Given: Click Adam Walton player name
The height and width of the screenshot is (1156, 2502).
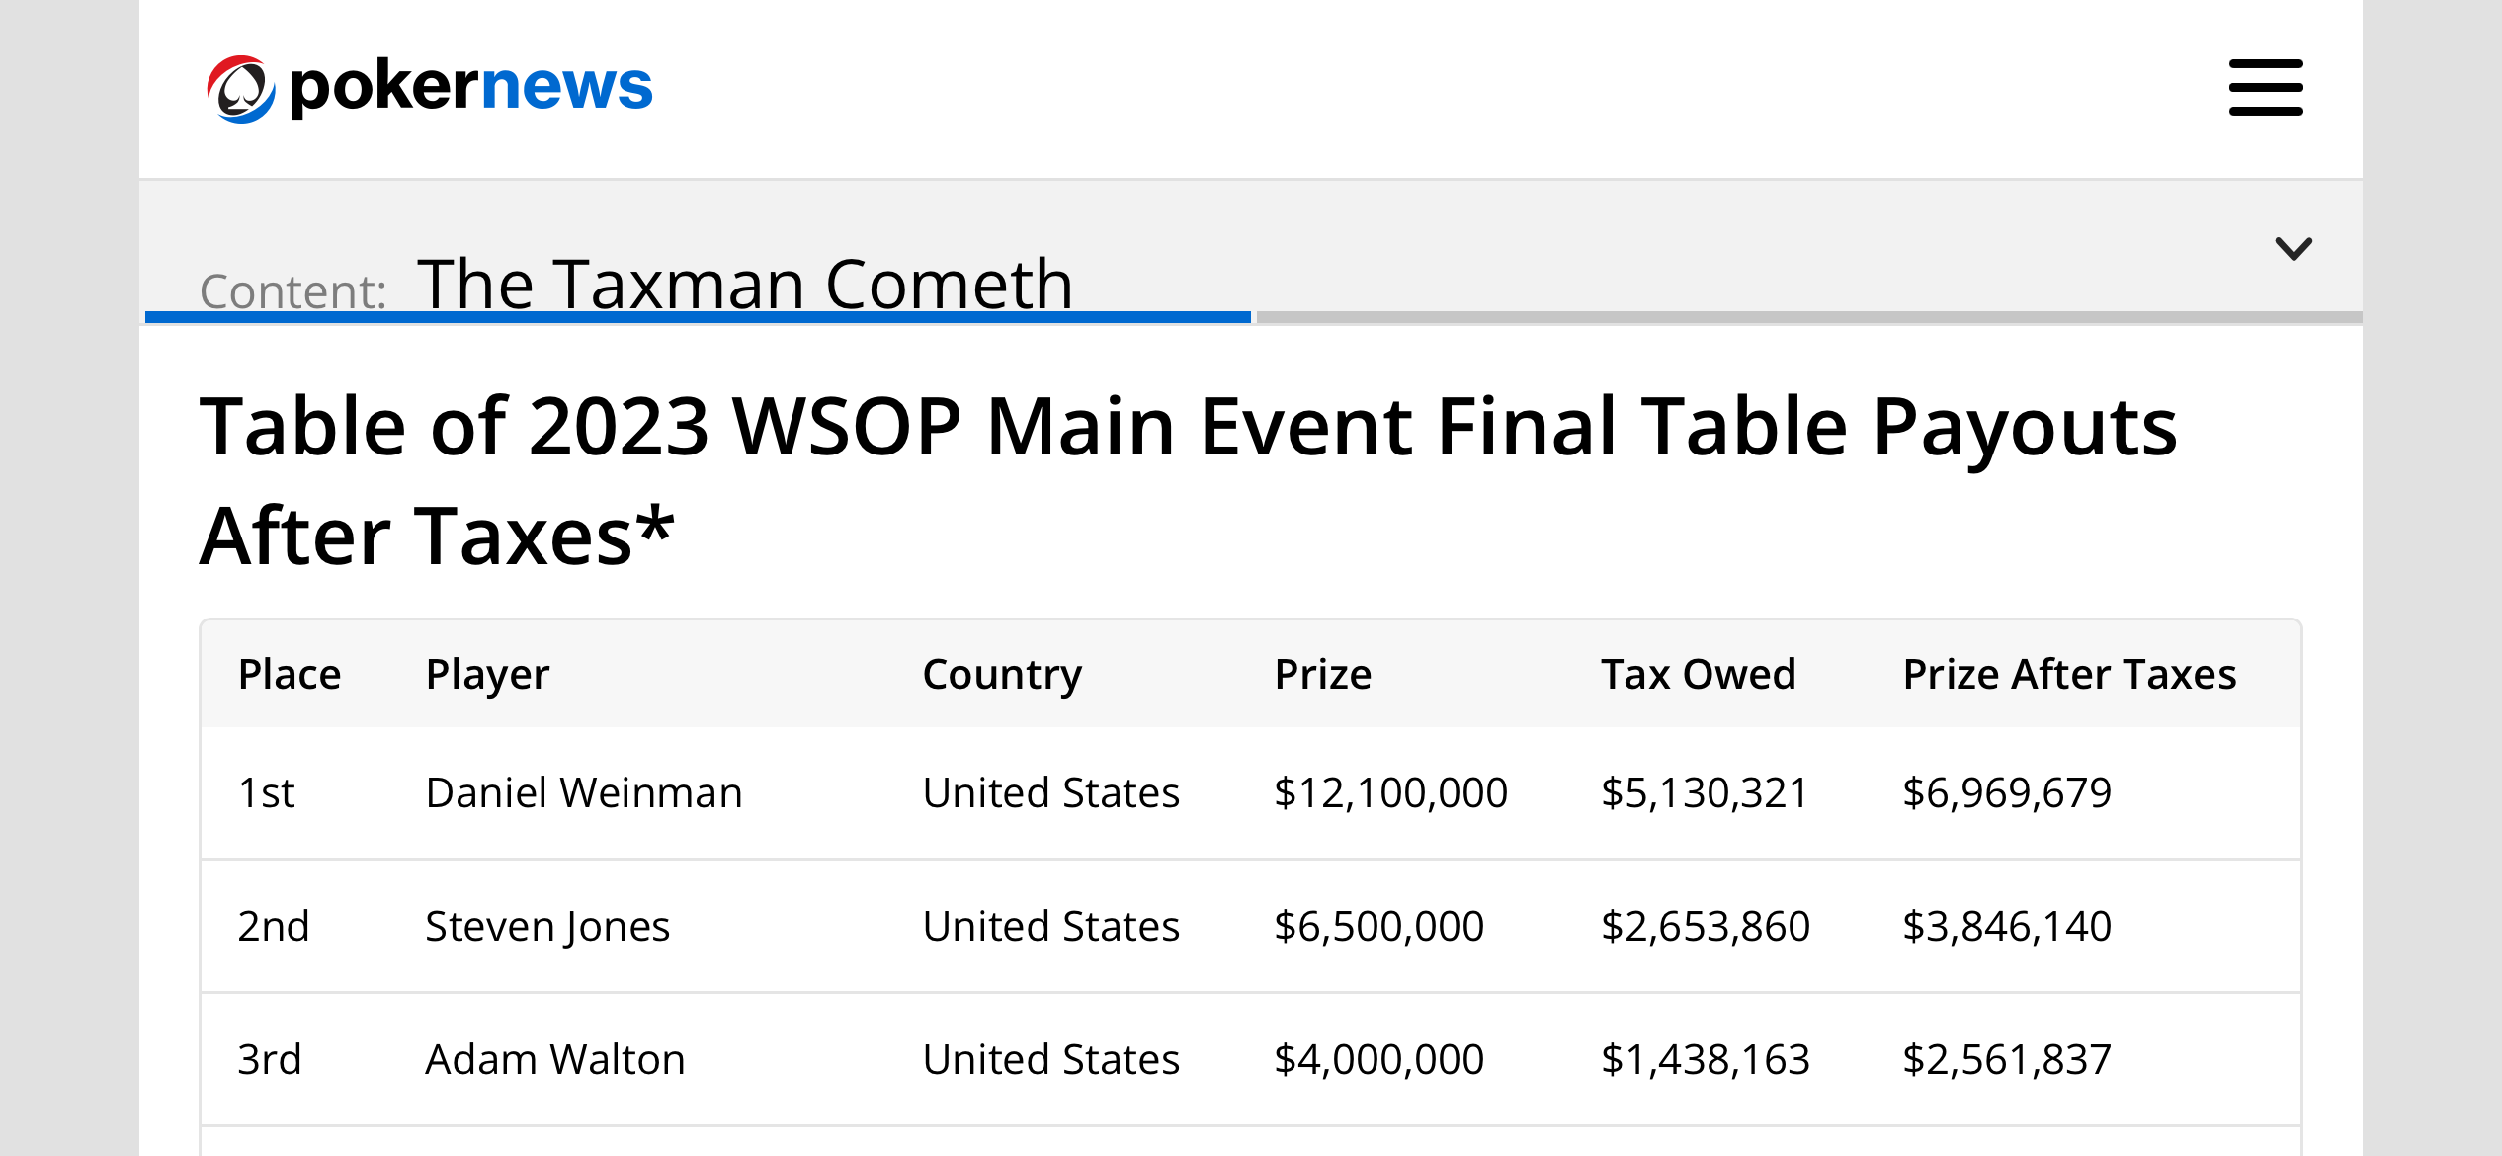Looking at the screenshot, I should 554,1059.
